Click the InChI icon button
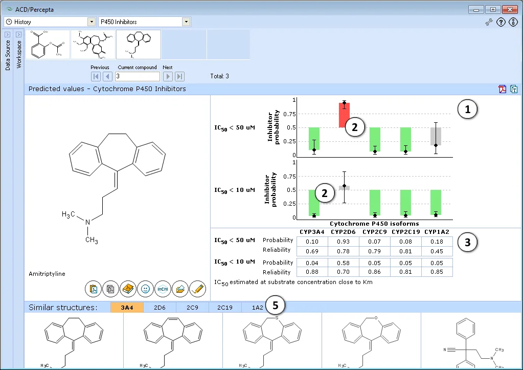523x370 pixels. click(x=163, y=289)
